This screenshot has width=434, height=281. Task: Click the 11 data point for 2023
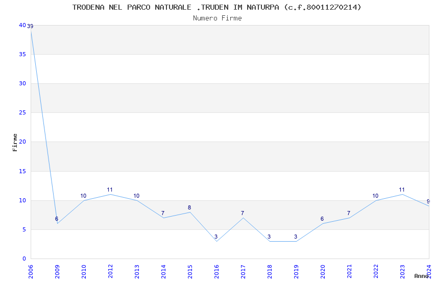pyautogui.click(x=402, y=194)
